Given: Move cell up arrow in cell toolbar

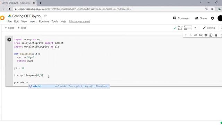Looking at the screenshot, I should point(186,35).
